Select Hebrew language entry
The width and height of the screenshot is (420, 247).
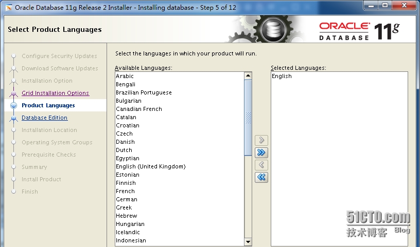[180, 216]
